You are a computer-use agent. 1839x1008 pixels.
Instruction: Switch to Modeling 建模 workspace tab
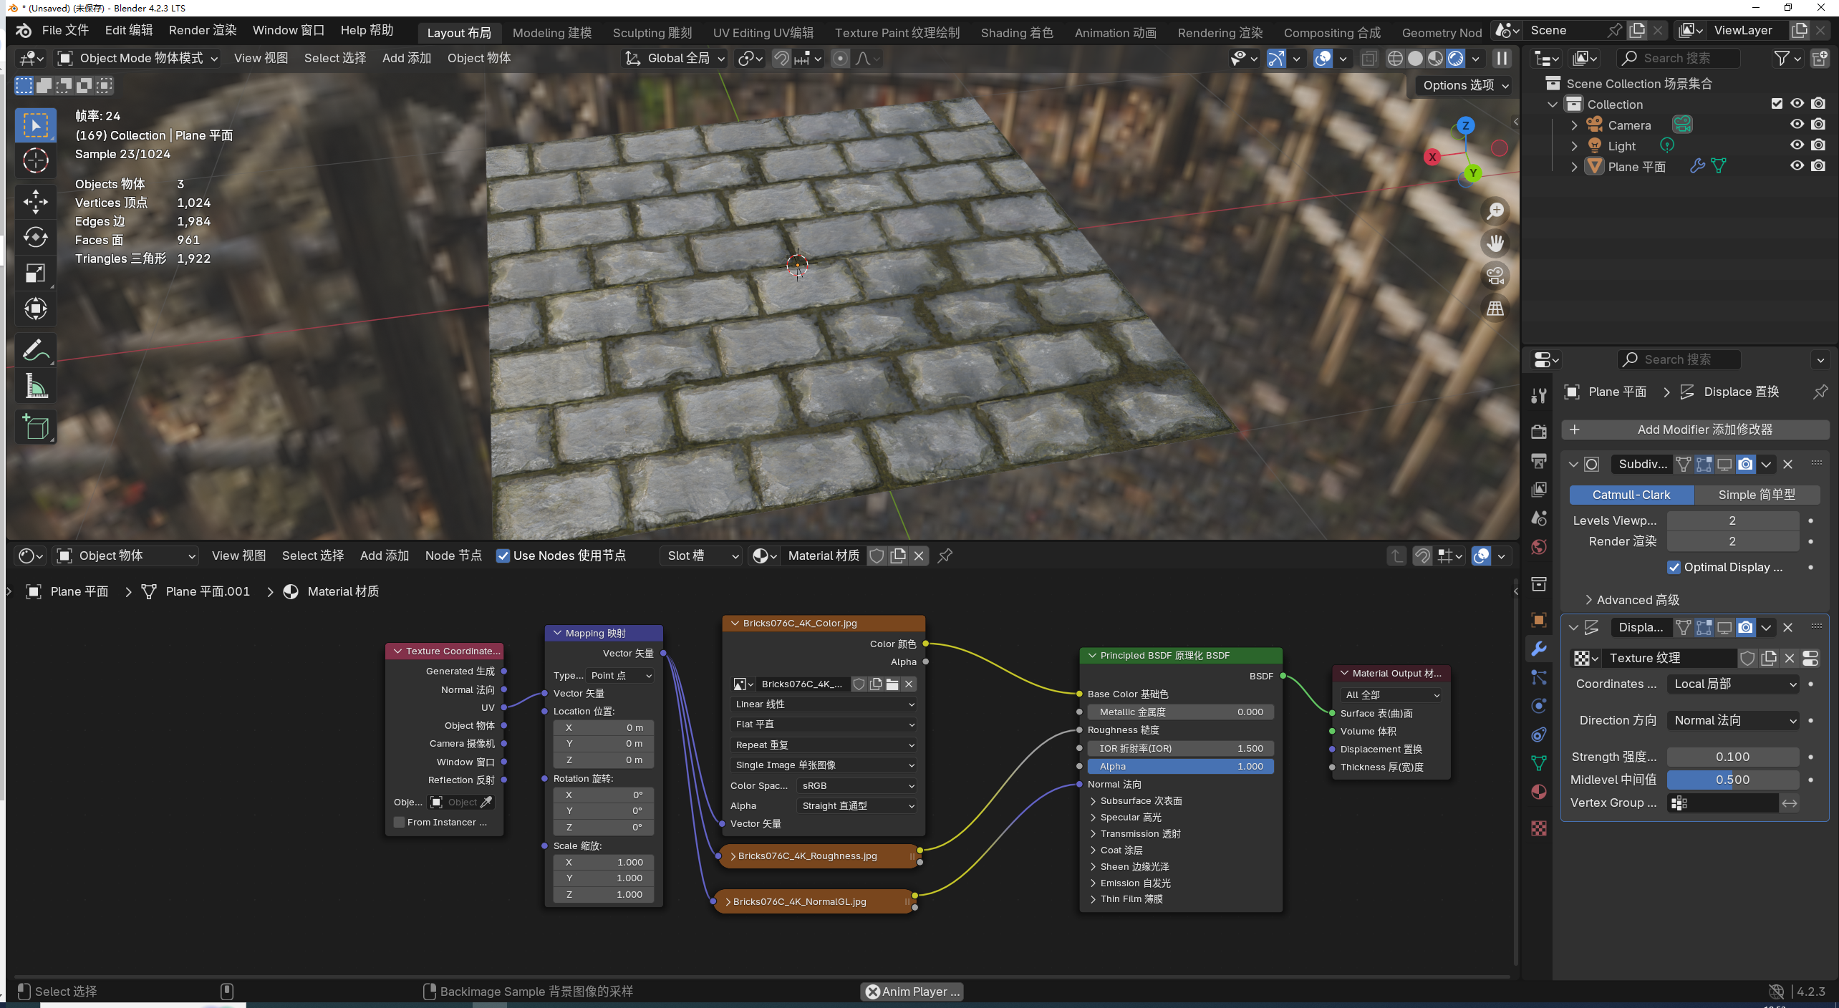coord(552,33)
